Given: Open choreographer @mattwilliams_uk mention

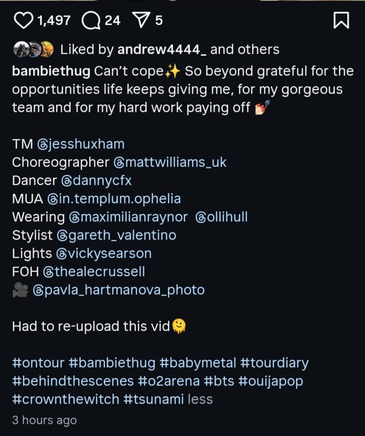Looking at the screenshot, I should 170,162.
